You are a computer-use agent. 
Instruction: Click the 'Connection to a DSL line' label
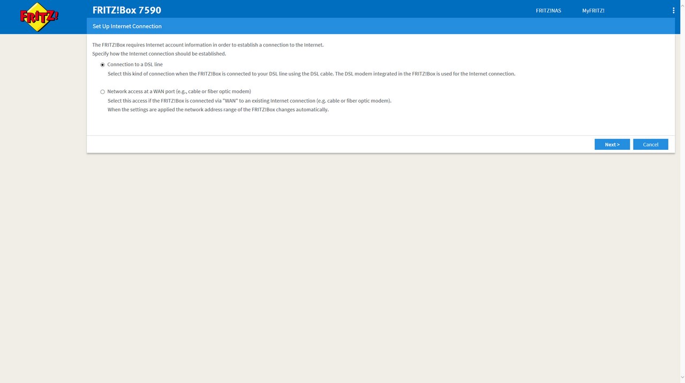pos(135,65)
